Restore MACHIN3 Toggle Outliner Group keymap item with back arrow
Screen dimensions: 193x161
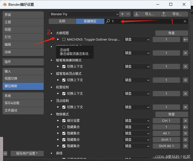click(185, 39)
